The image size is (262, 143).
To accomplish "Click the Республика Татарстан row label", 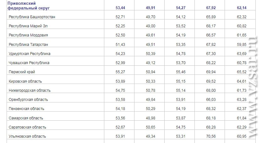I will pos(28,45).
